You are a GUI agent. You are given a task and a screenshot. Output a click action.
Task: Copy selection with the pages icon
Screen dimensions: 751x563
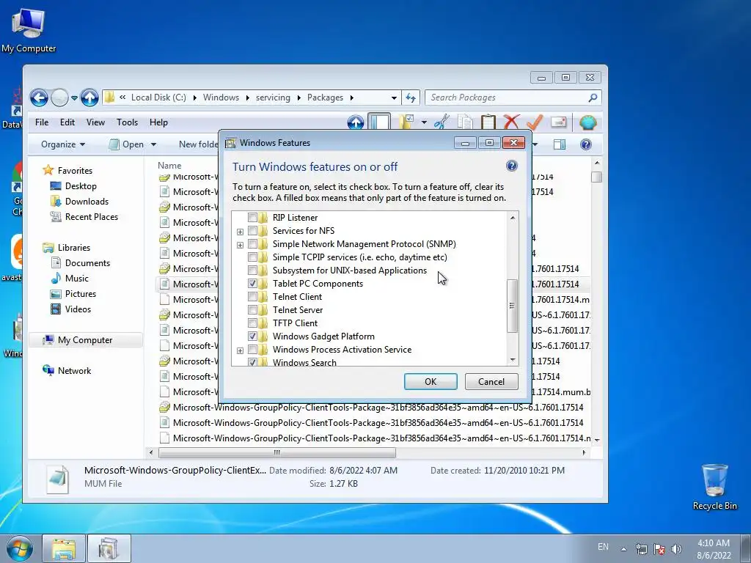(x=464, y=122)
